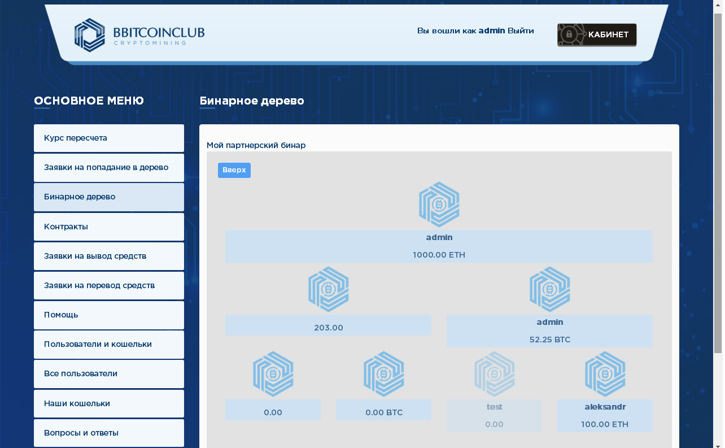
Task: Click the admin username in the header
Action: (x=492, y=31)
